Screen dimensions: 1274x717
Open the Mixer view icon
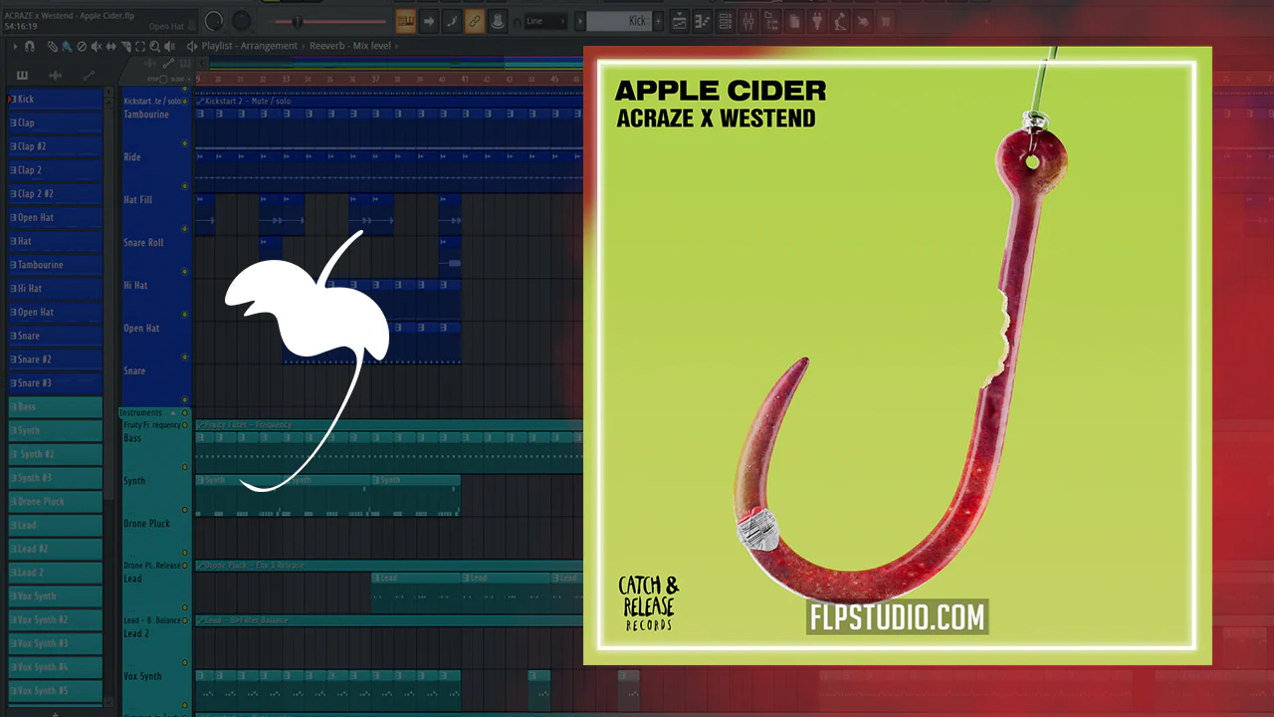(748, 21)
